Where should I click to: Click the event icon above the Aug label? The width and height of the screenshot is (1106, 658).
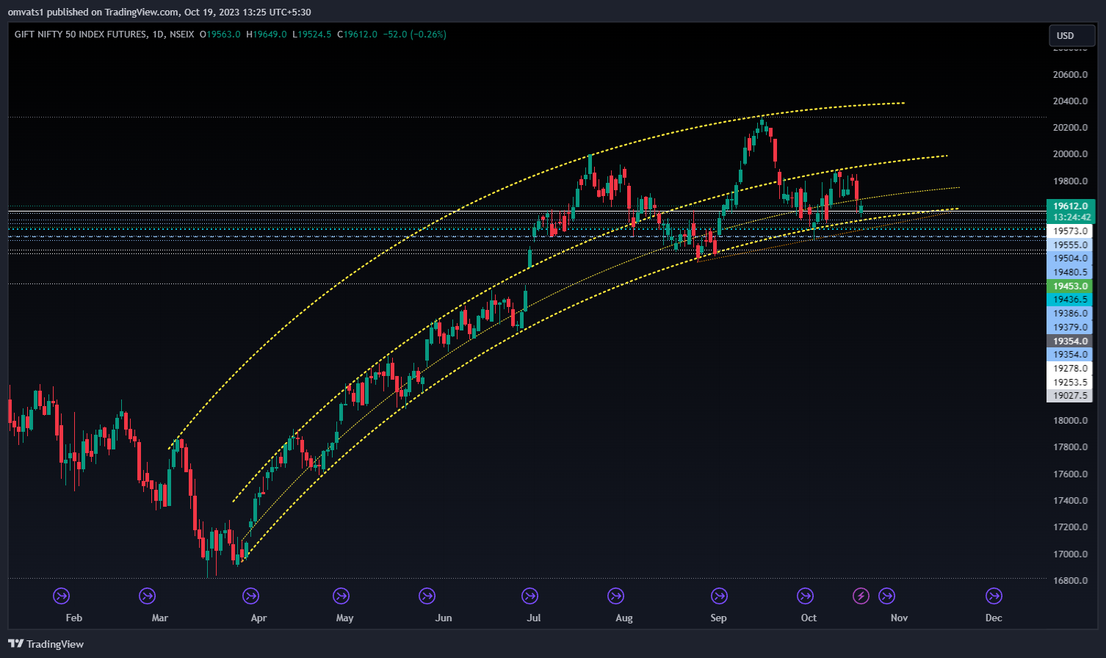click(616, 596)
